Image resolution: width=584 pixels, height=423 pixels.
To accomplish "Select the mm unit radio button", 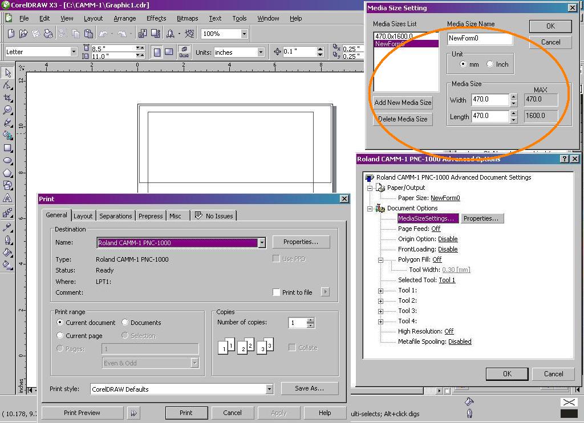I will click(463, 64).
